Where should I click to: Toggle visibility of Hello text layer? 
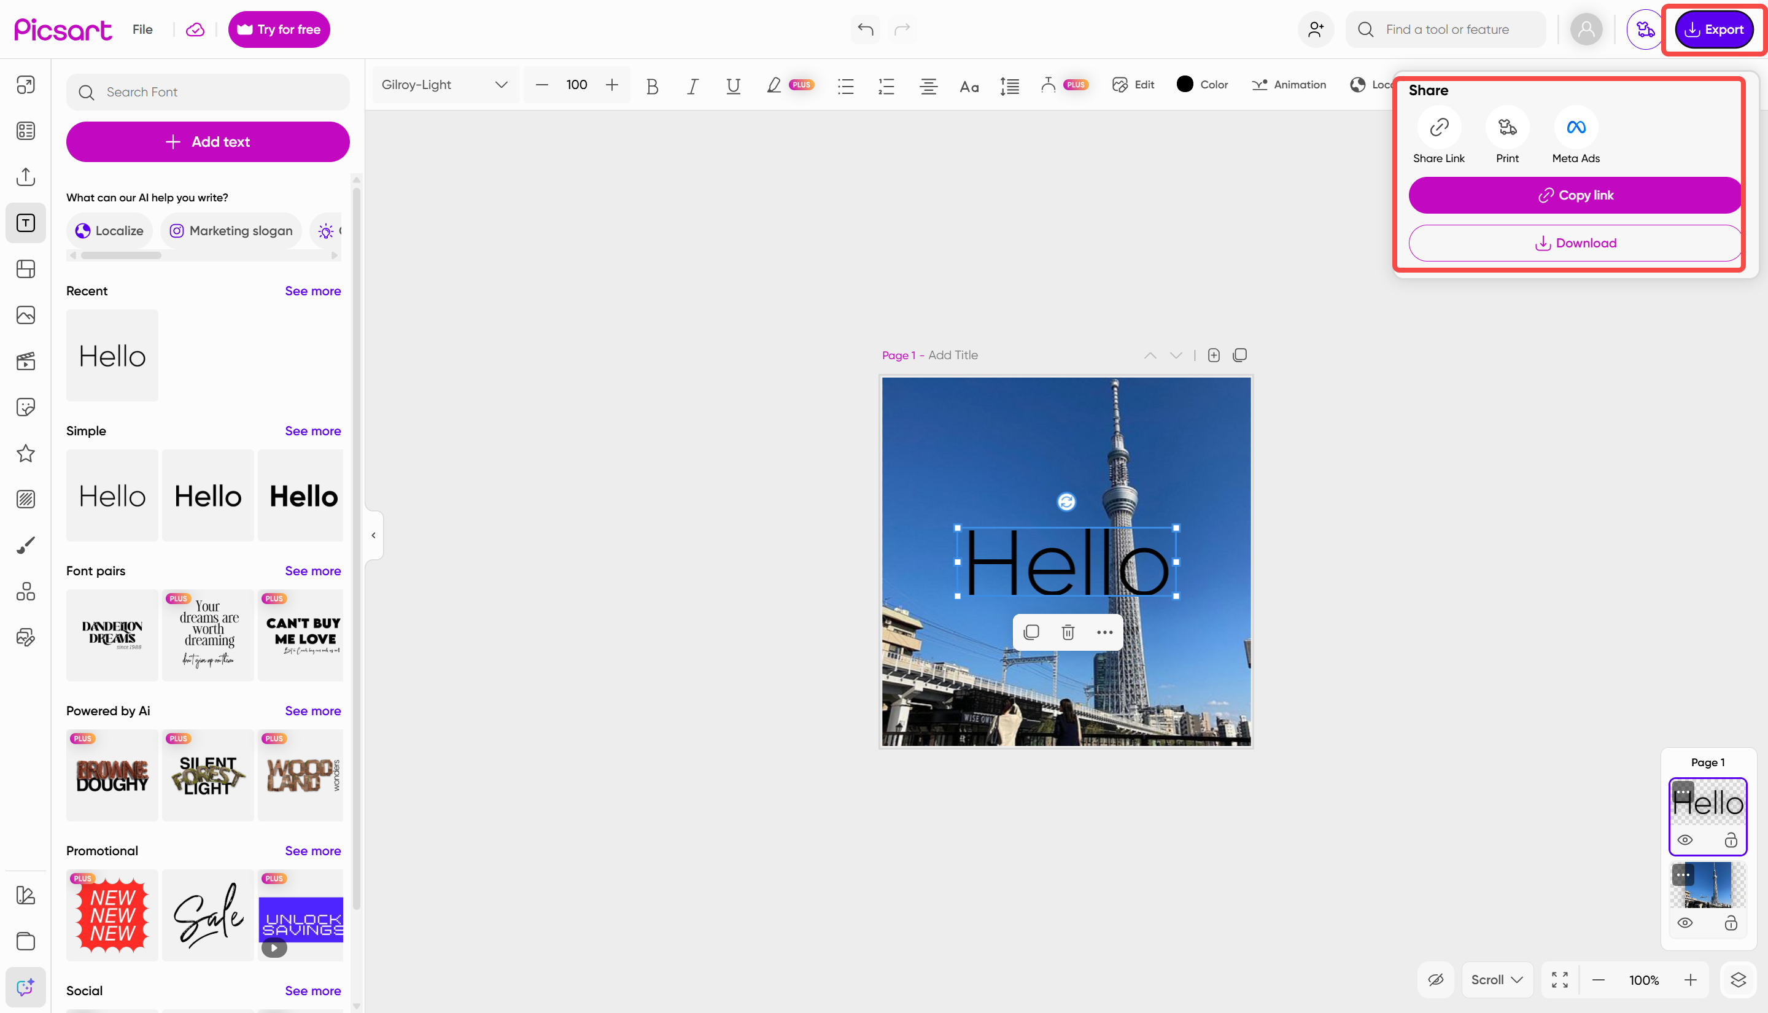click(1685, 840)
